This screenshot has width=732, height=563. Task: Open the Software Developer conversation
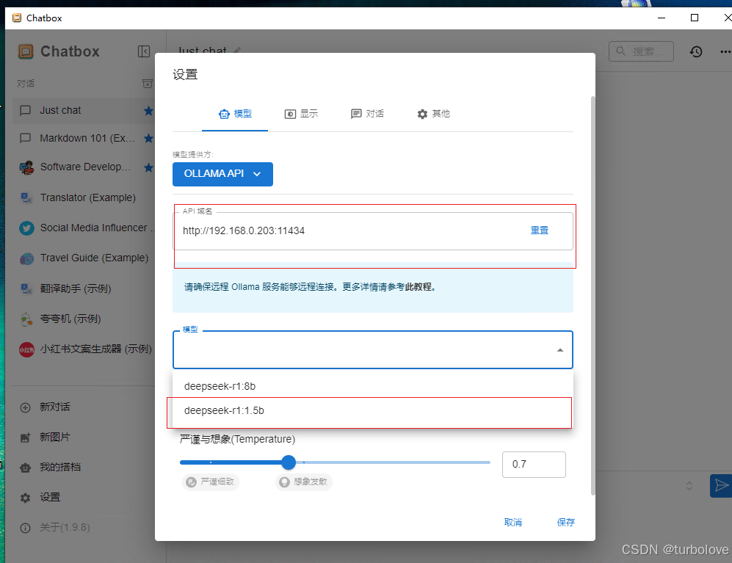[x=83, y=167]
